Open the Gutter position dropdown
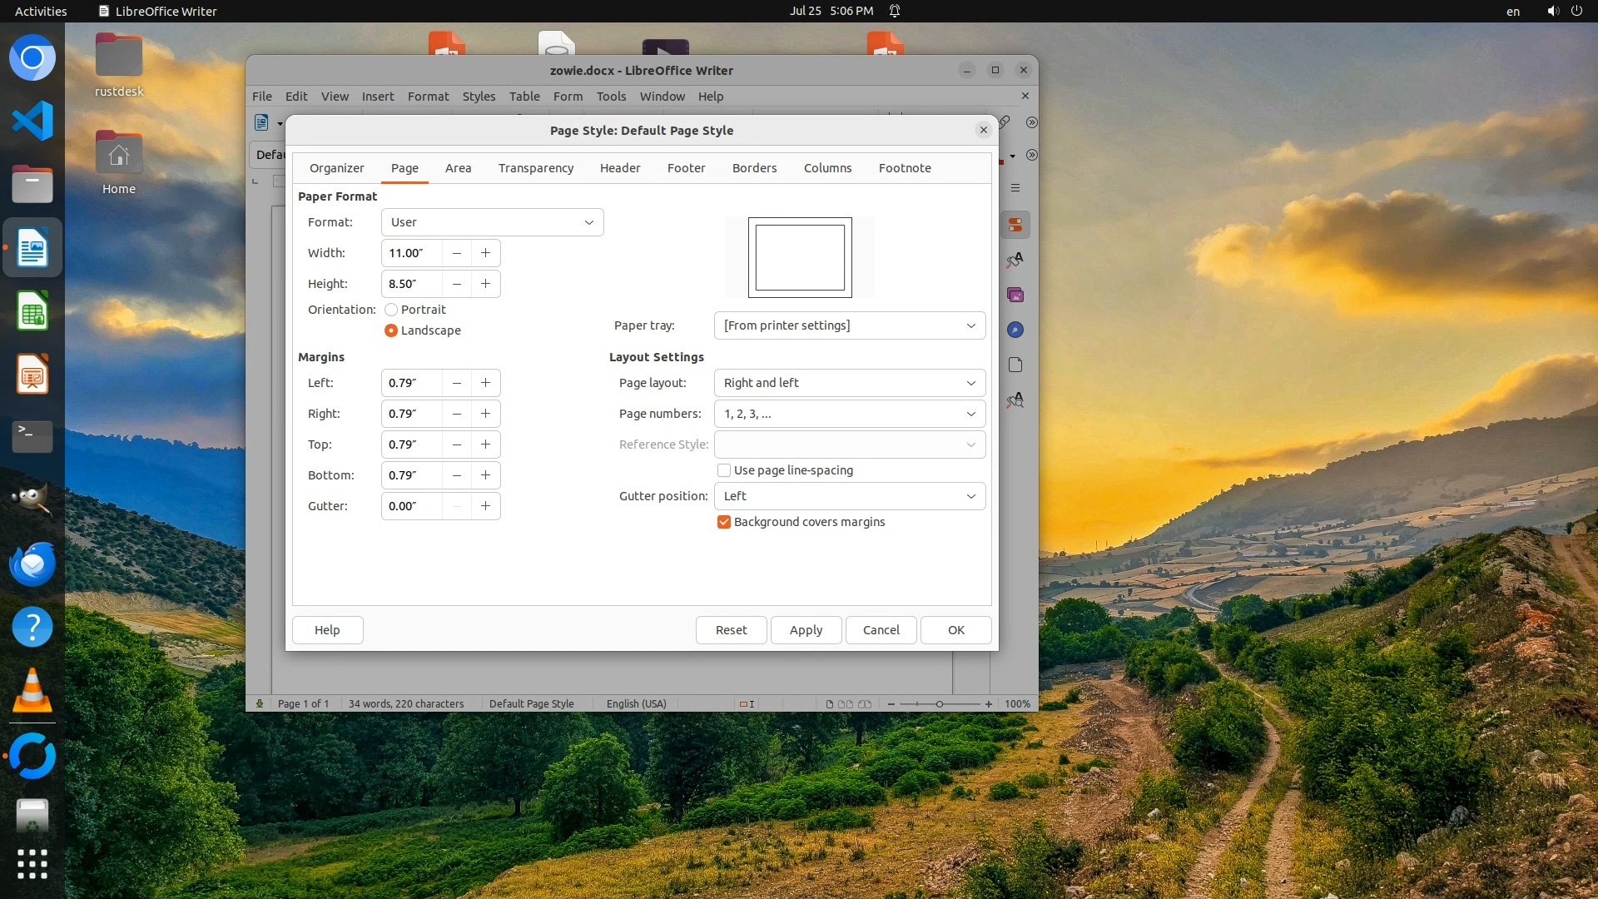This screenshot has width=1598, height=899. (849, 496)
